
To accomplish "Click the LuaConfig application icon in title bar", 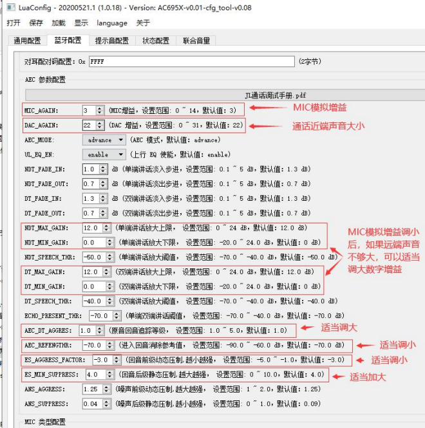I will tap(11, 7).
